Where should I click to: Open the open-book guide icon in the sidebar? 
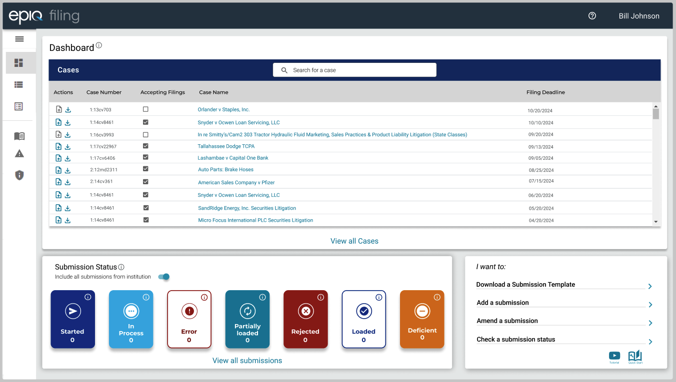pos(19,136)
